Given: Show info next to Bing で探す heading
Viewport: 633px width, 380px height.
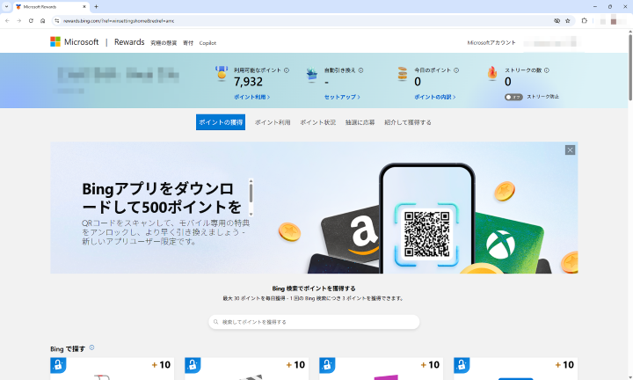Looking at the screenshot, I should pyautogui.click(x=91, y=347).
